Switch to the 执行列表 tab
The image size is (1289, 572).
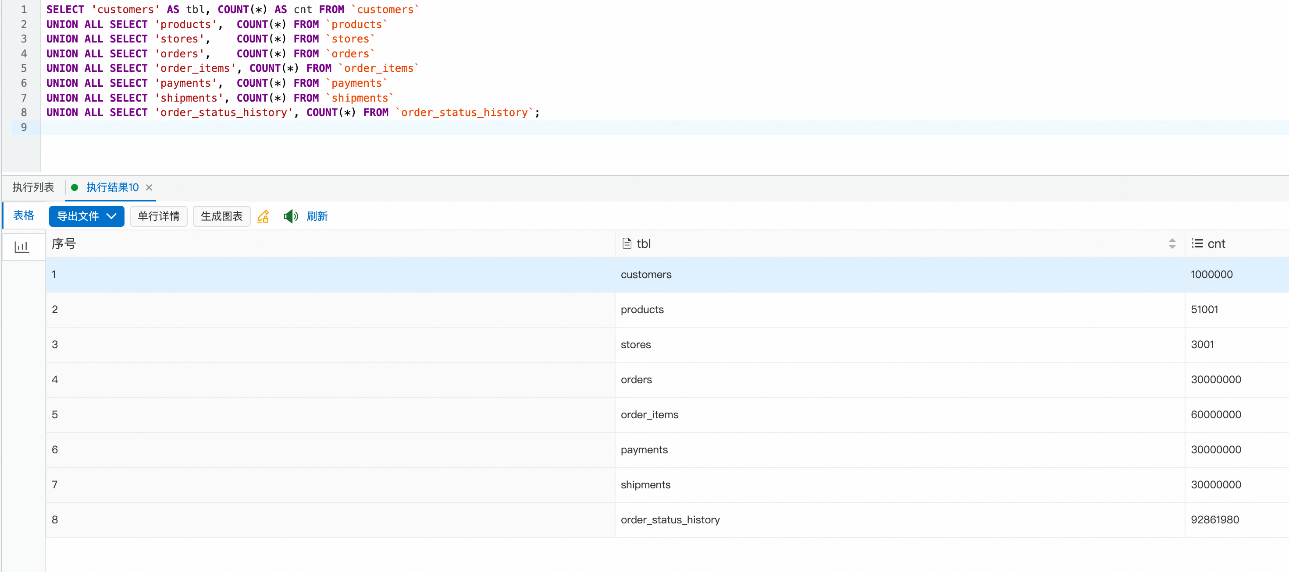pyautogui.click(x=33, y=187)
